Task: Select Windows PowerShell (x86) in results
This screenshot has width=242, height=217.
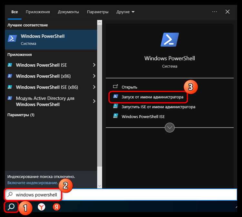Action: tap(51, 76)
